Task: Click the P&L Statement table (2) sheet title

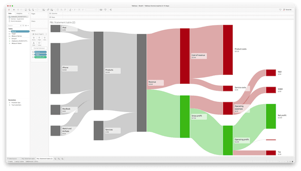Action: point(63,23)
